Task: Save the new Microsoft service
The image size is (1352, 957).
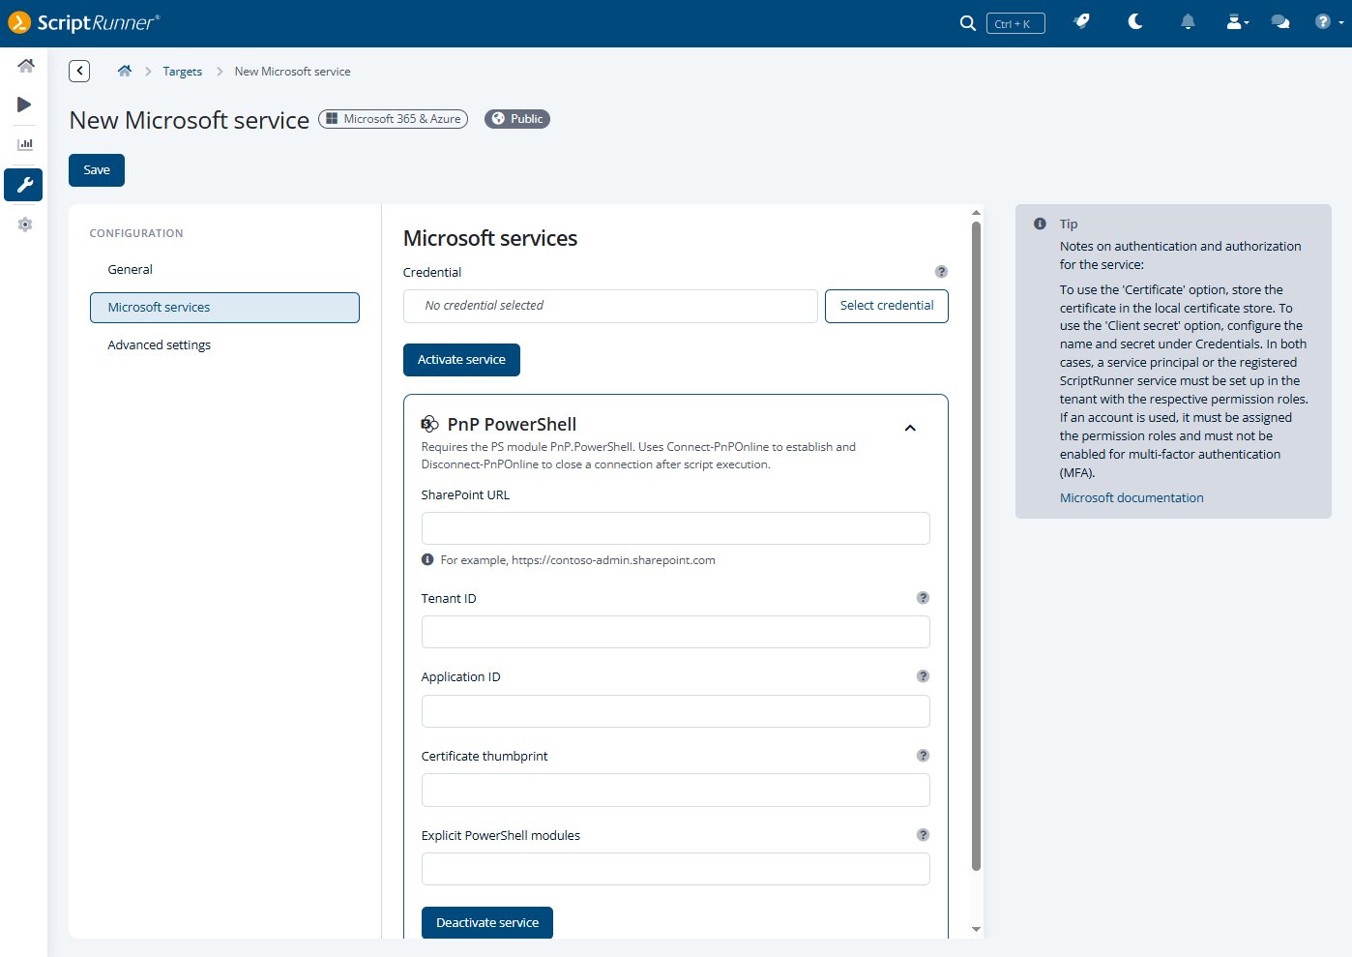Action: pos(97,170)
